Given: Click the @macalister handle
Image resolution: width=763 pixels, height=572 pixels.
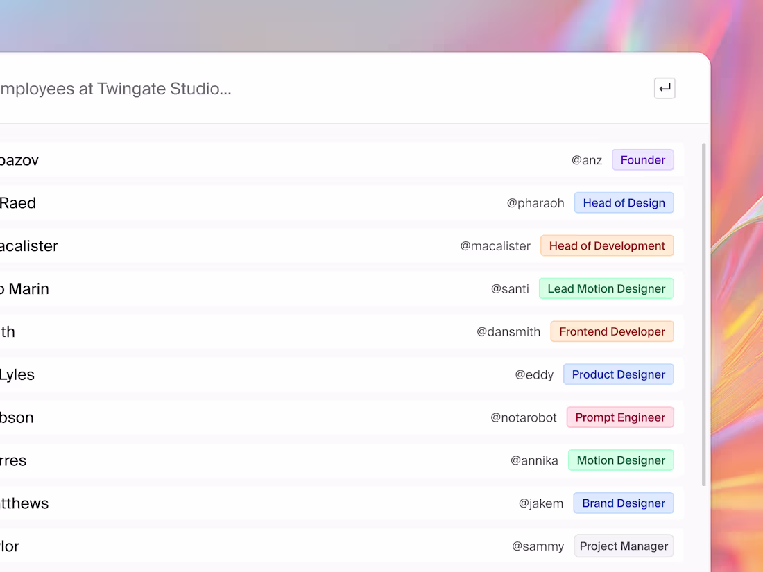Looking at the screenshot, I should coord(495,245).
